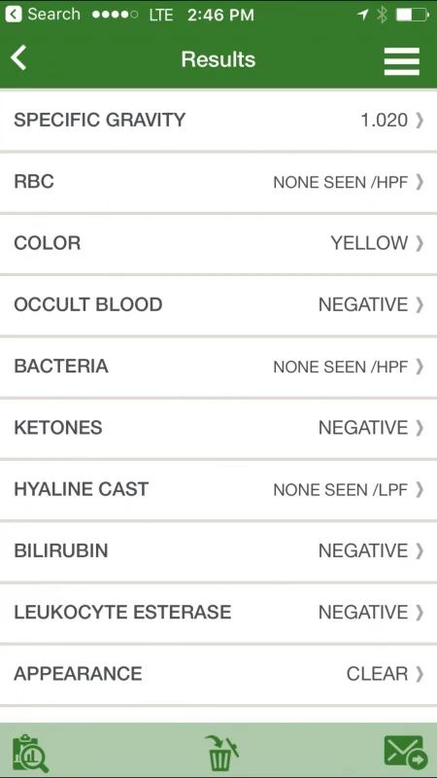437x778 pixels.
Task: Tap the Bluetooth icon in the status bar
Action: (382, 15)
